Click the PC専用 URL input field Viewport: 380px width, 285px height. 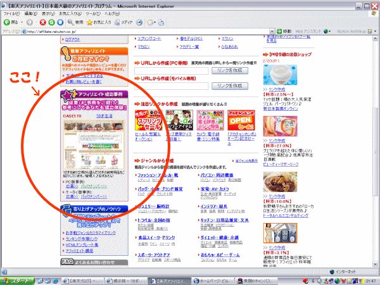(x=172, y=71)
